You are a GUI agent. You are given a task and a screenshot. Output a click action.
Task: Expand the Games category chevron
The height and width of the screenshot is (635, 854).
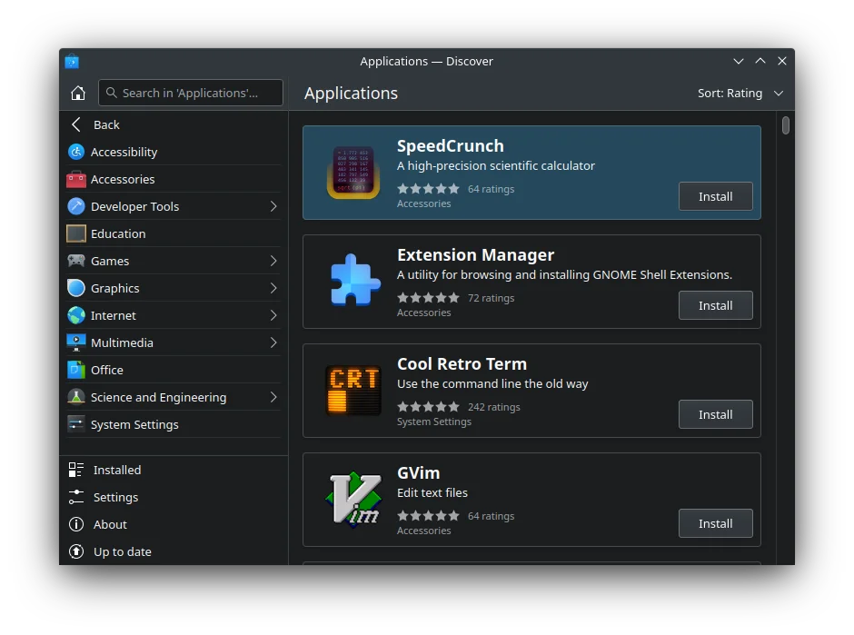point(273,261)
